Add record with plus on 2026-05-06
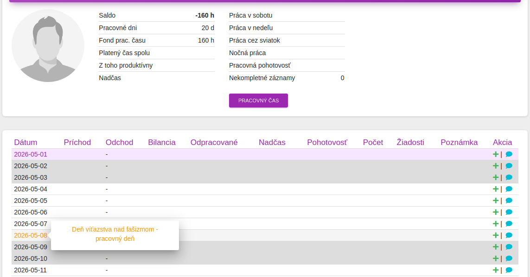The width and height of the screenshot is (530, 277). [x=496, y=212]
